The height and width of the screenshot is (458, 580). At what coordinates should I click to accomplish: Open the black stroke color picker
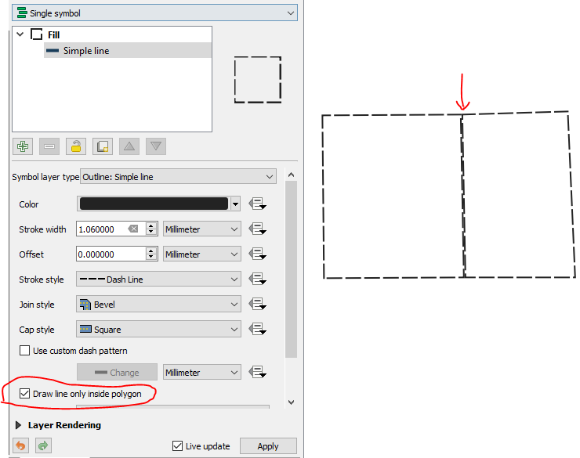154,204
